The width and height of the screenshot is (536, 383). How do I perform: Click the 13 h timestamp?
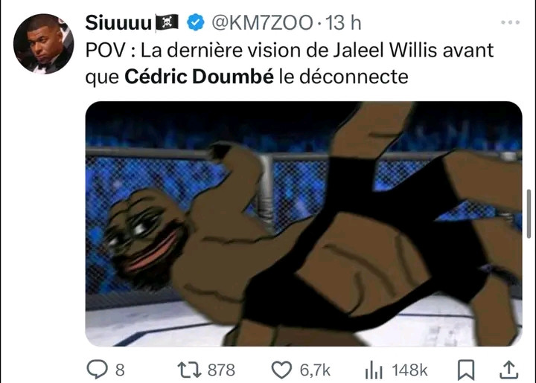(x=343, y=23)
